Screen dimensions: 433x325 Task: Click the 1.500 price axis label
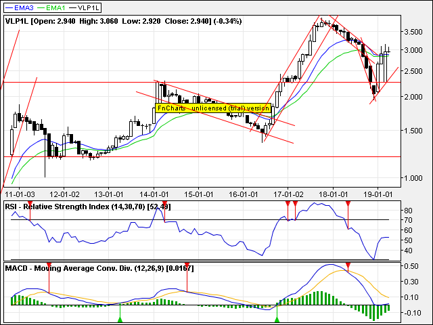413,131
